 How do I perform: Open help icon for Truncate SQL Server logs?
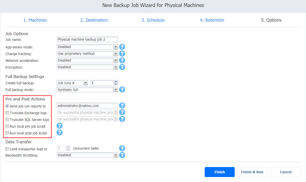[x=122, y=119]
